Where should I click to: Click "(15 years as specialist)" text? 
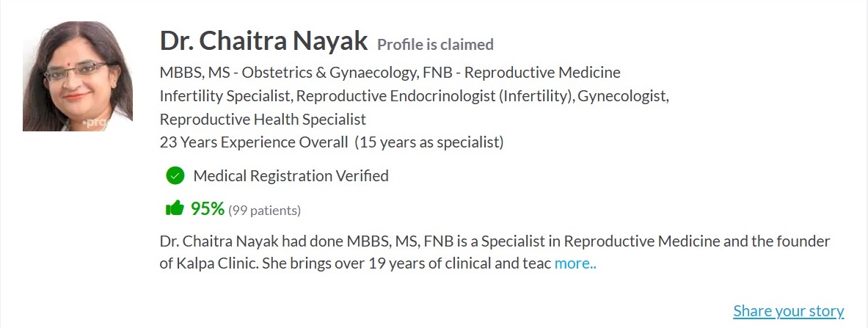pyautogui.click(x=429, y=142)
